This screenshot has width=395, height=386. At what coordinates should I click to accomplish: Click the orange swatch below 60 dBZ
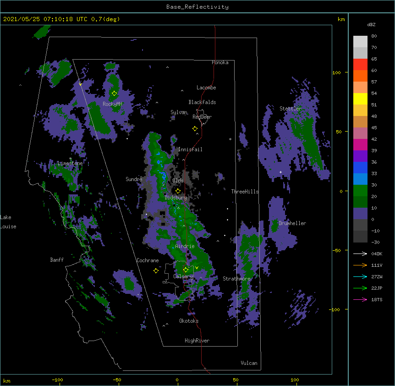(360, 76)
